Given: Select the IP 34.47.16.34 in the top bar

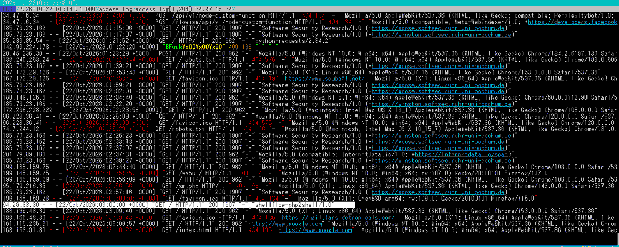Looking at the screenshot, I should tap(213, 9).
